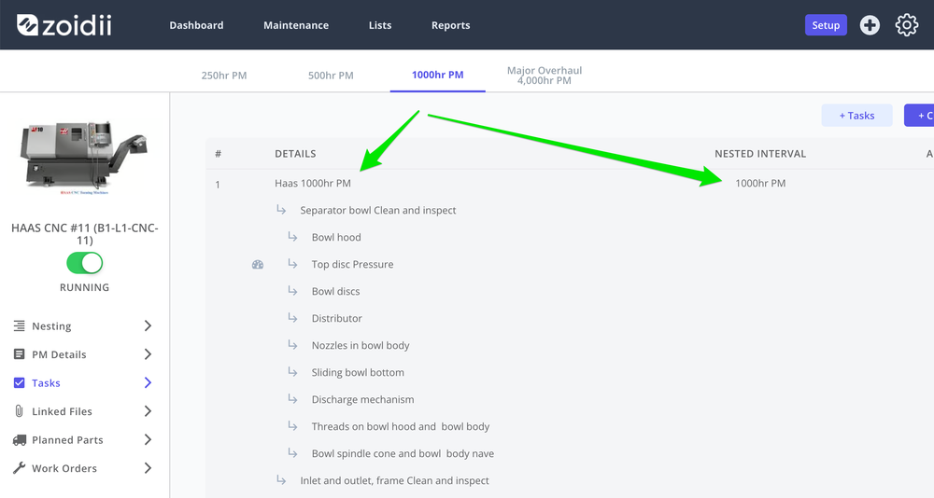Expand the PM Details chevron

click(x=148, y=354)
